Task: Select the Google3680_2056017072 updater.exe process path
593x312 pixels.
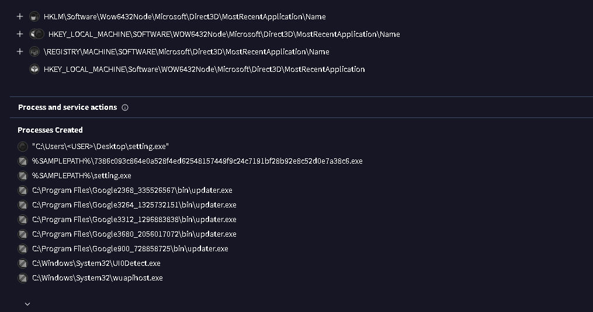Action: pyautogui.click(x=134, y=234)
